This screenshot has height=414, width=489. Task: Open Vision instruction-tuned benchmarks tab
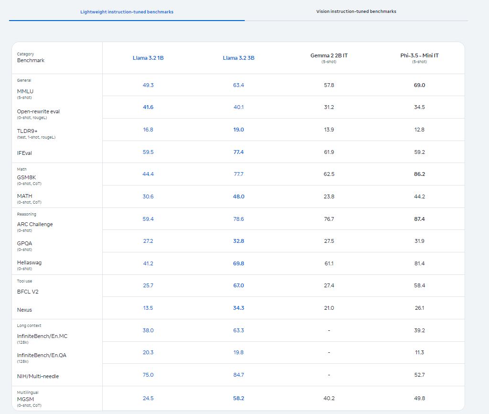[356, 11]
